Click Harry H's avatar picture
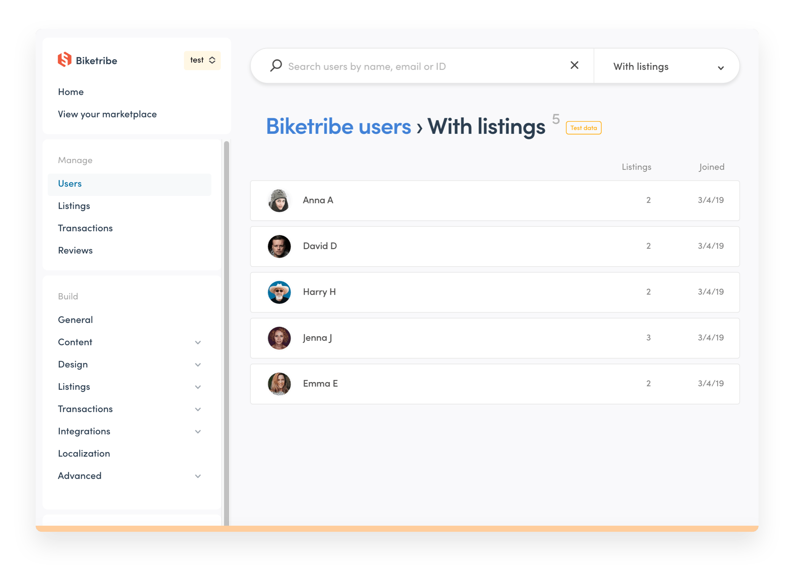 pos(279,292)
